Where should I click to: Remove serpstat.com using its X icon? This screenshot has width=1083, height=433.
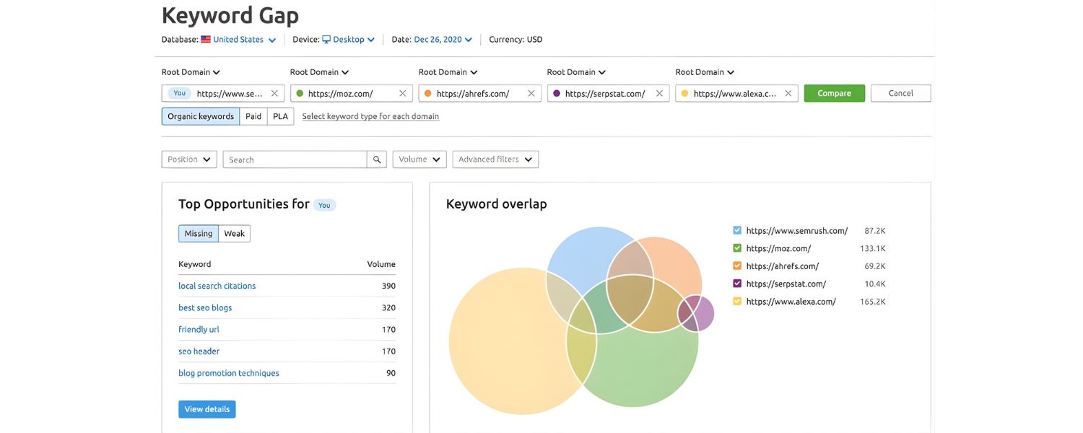[x=659, y=92]
